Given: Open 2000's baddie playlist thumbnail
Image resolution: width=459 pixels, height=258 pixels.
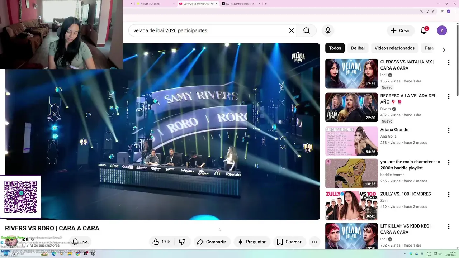Looking at the screenshot, I should pyautogui.click(x=351, y=173).
